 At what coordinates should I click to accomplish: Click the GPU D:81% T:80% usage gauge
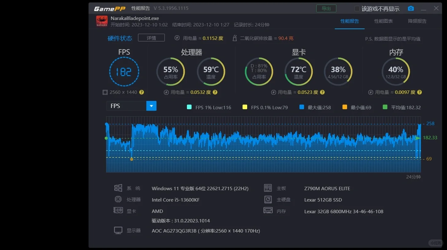click(259, 71)
